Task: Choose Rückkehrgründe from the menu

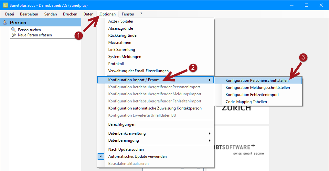Action: 155,35
